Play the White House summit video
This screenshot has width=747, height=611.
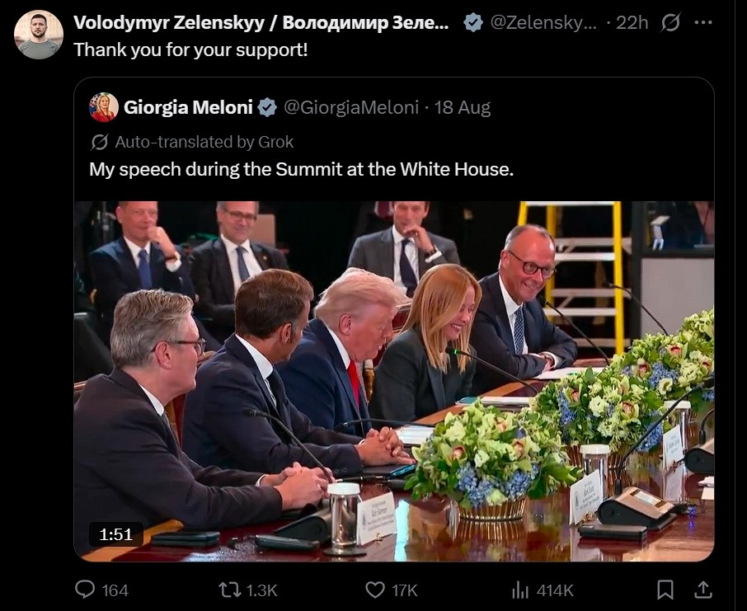coord(394,381)
